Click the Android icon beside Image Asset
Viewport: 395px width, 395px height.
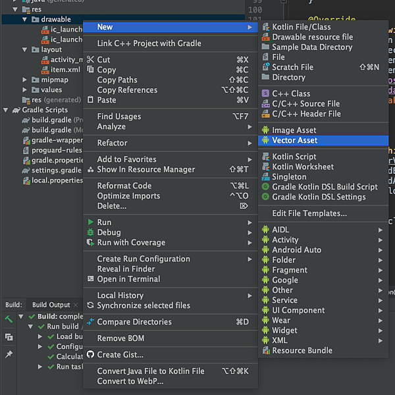click(x=265, y=130)
